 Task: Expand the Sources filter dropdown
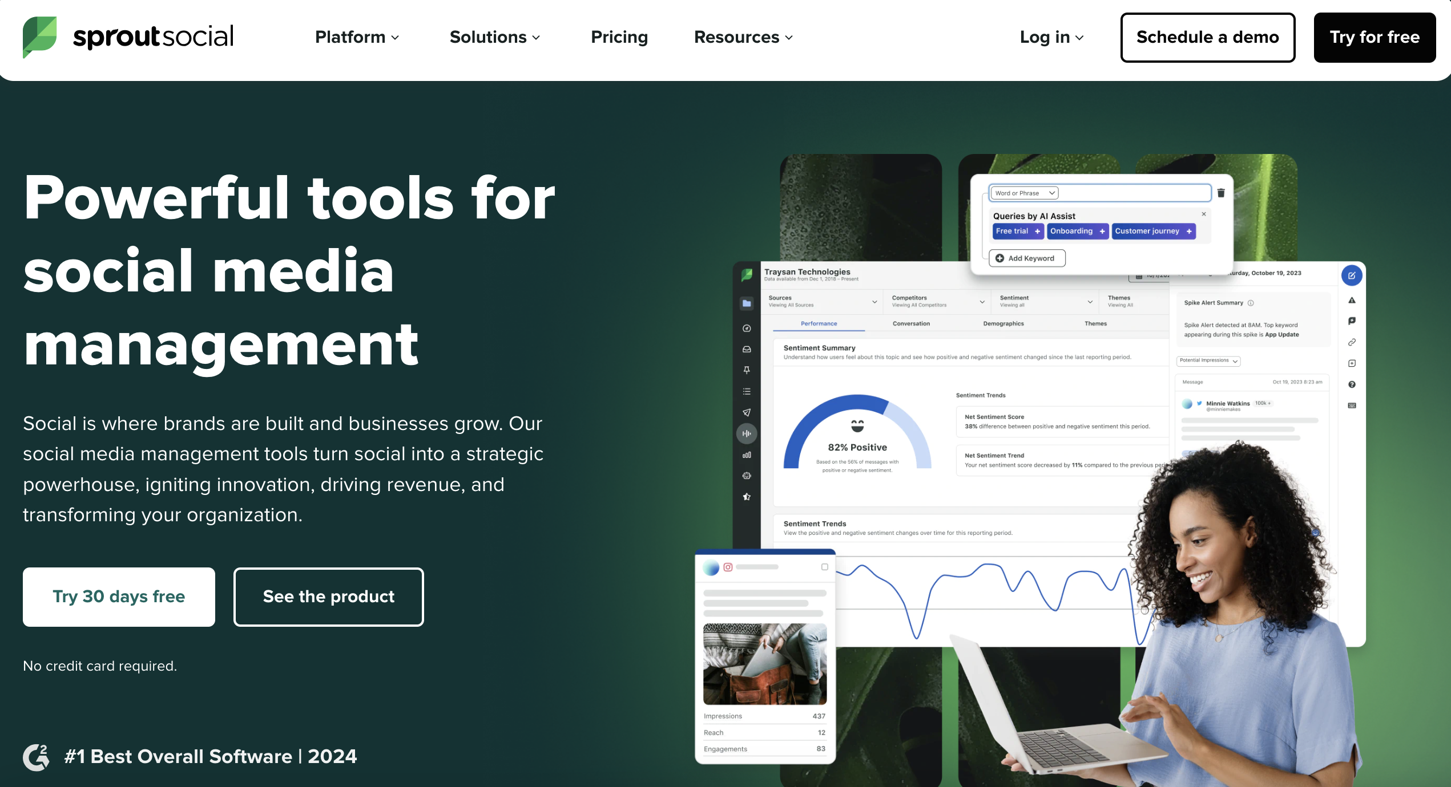click(x=823, y=301)
